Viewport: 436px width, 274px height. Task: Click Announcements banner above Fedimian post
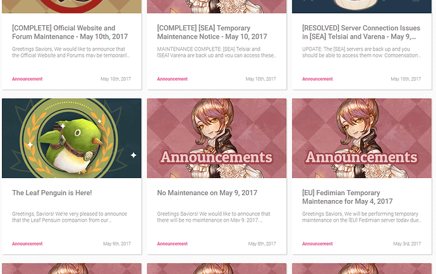click(x=362, y=138)
